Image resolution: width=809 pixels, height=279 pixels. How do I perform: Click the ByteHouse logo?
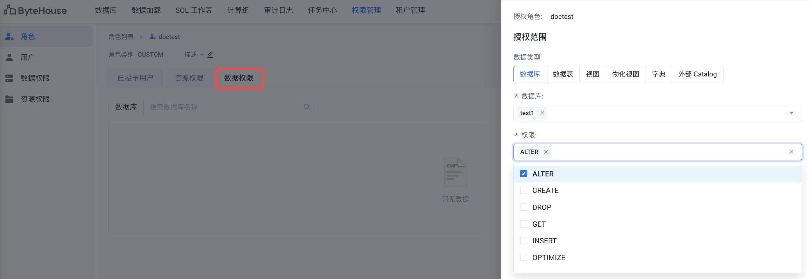click(35, 10)
